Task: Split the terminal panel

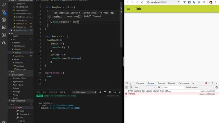Action: 105,92
